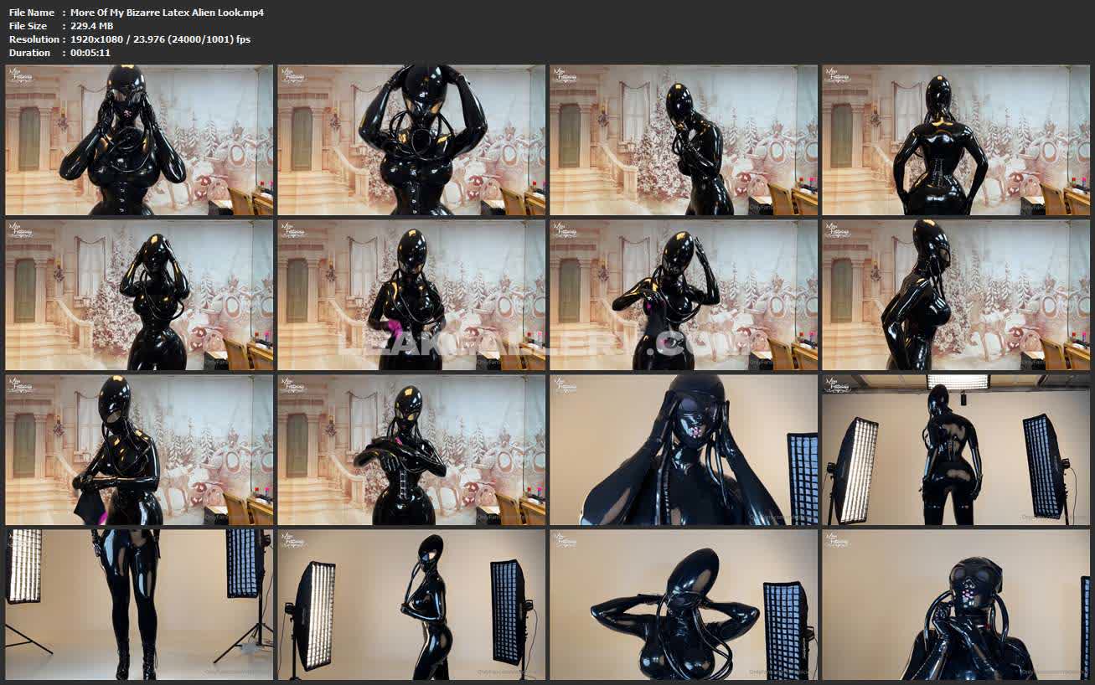Viewport: 1095px width, 685px height.
Task: Open studio thumbnail with ceiling light and two softboxes
Action: point(955,450)
